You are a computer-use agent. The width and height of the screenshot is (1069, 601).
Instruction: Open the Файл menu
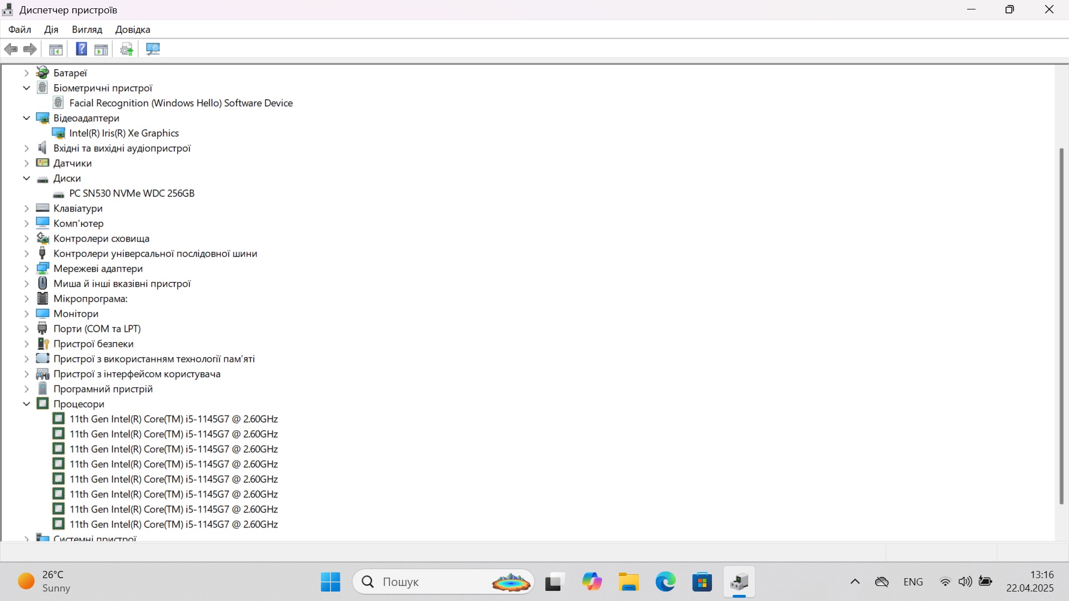19,30
